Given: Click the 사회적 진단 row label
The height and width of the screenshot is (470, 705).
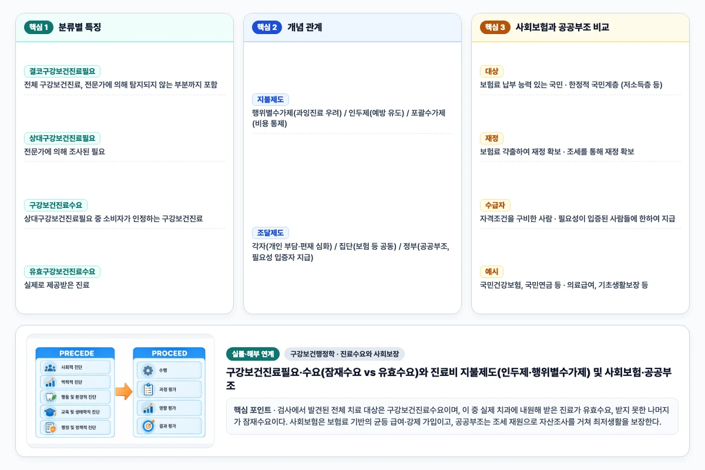Looking at the screenshot, I should pyautogui.click(x=72, y=368).
